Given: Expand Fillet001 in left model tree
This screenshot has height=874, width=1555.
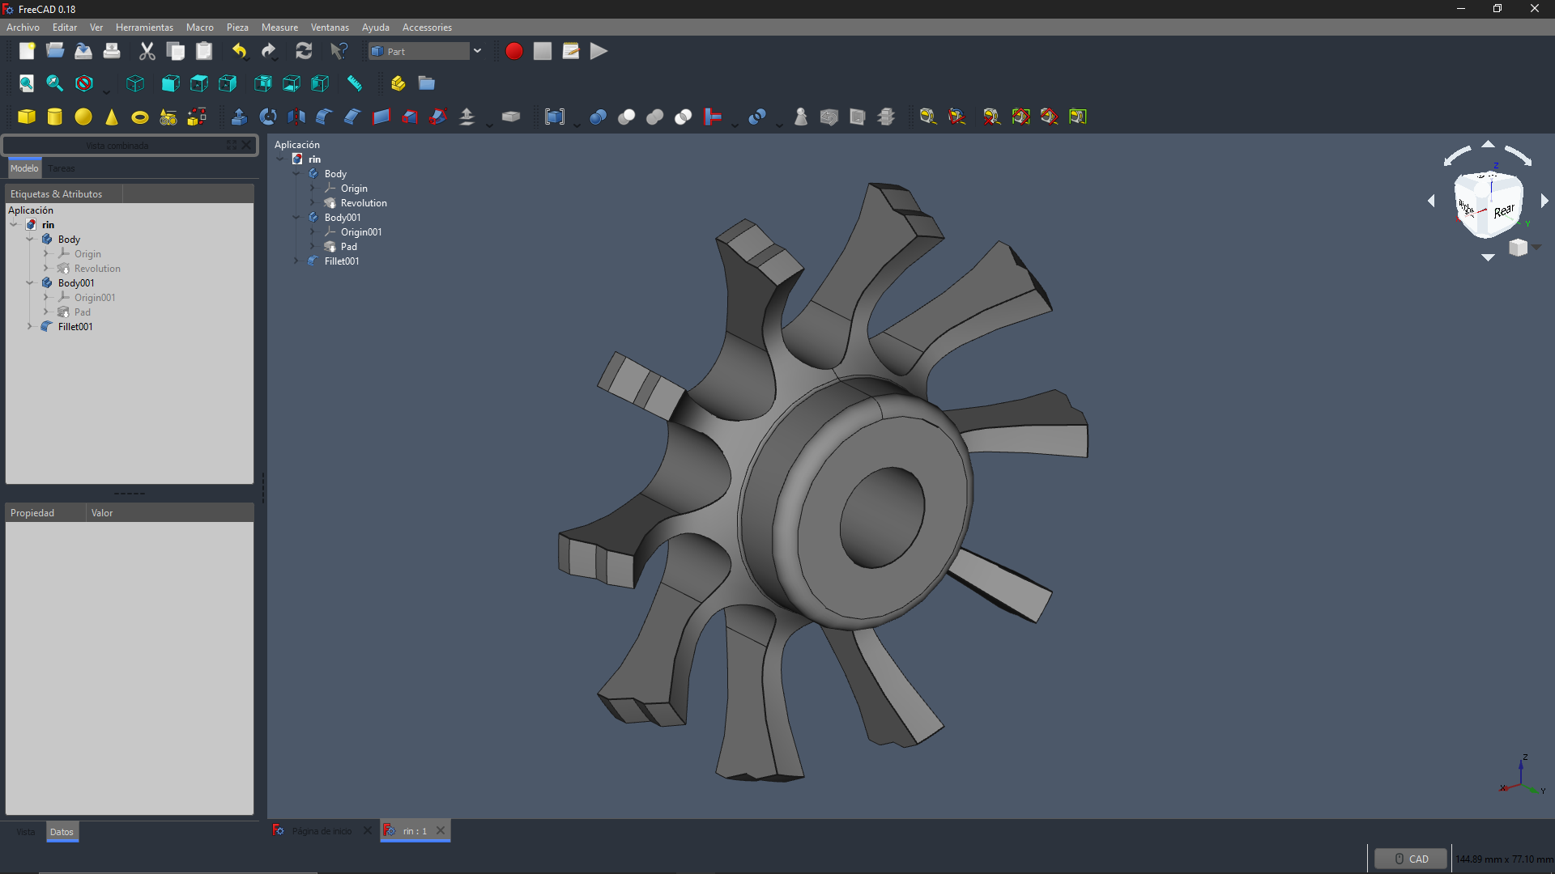Looking at the screenshot, I should [x=30, y=327].
